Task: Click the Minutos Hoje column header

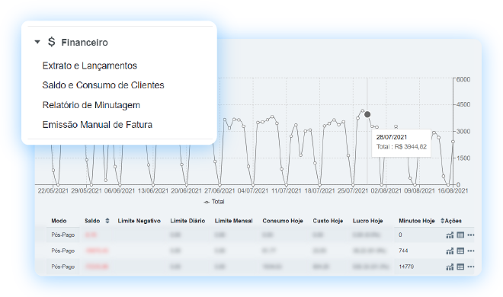Action: (417, 221)
